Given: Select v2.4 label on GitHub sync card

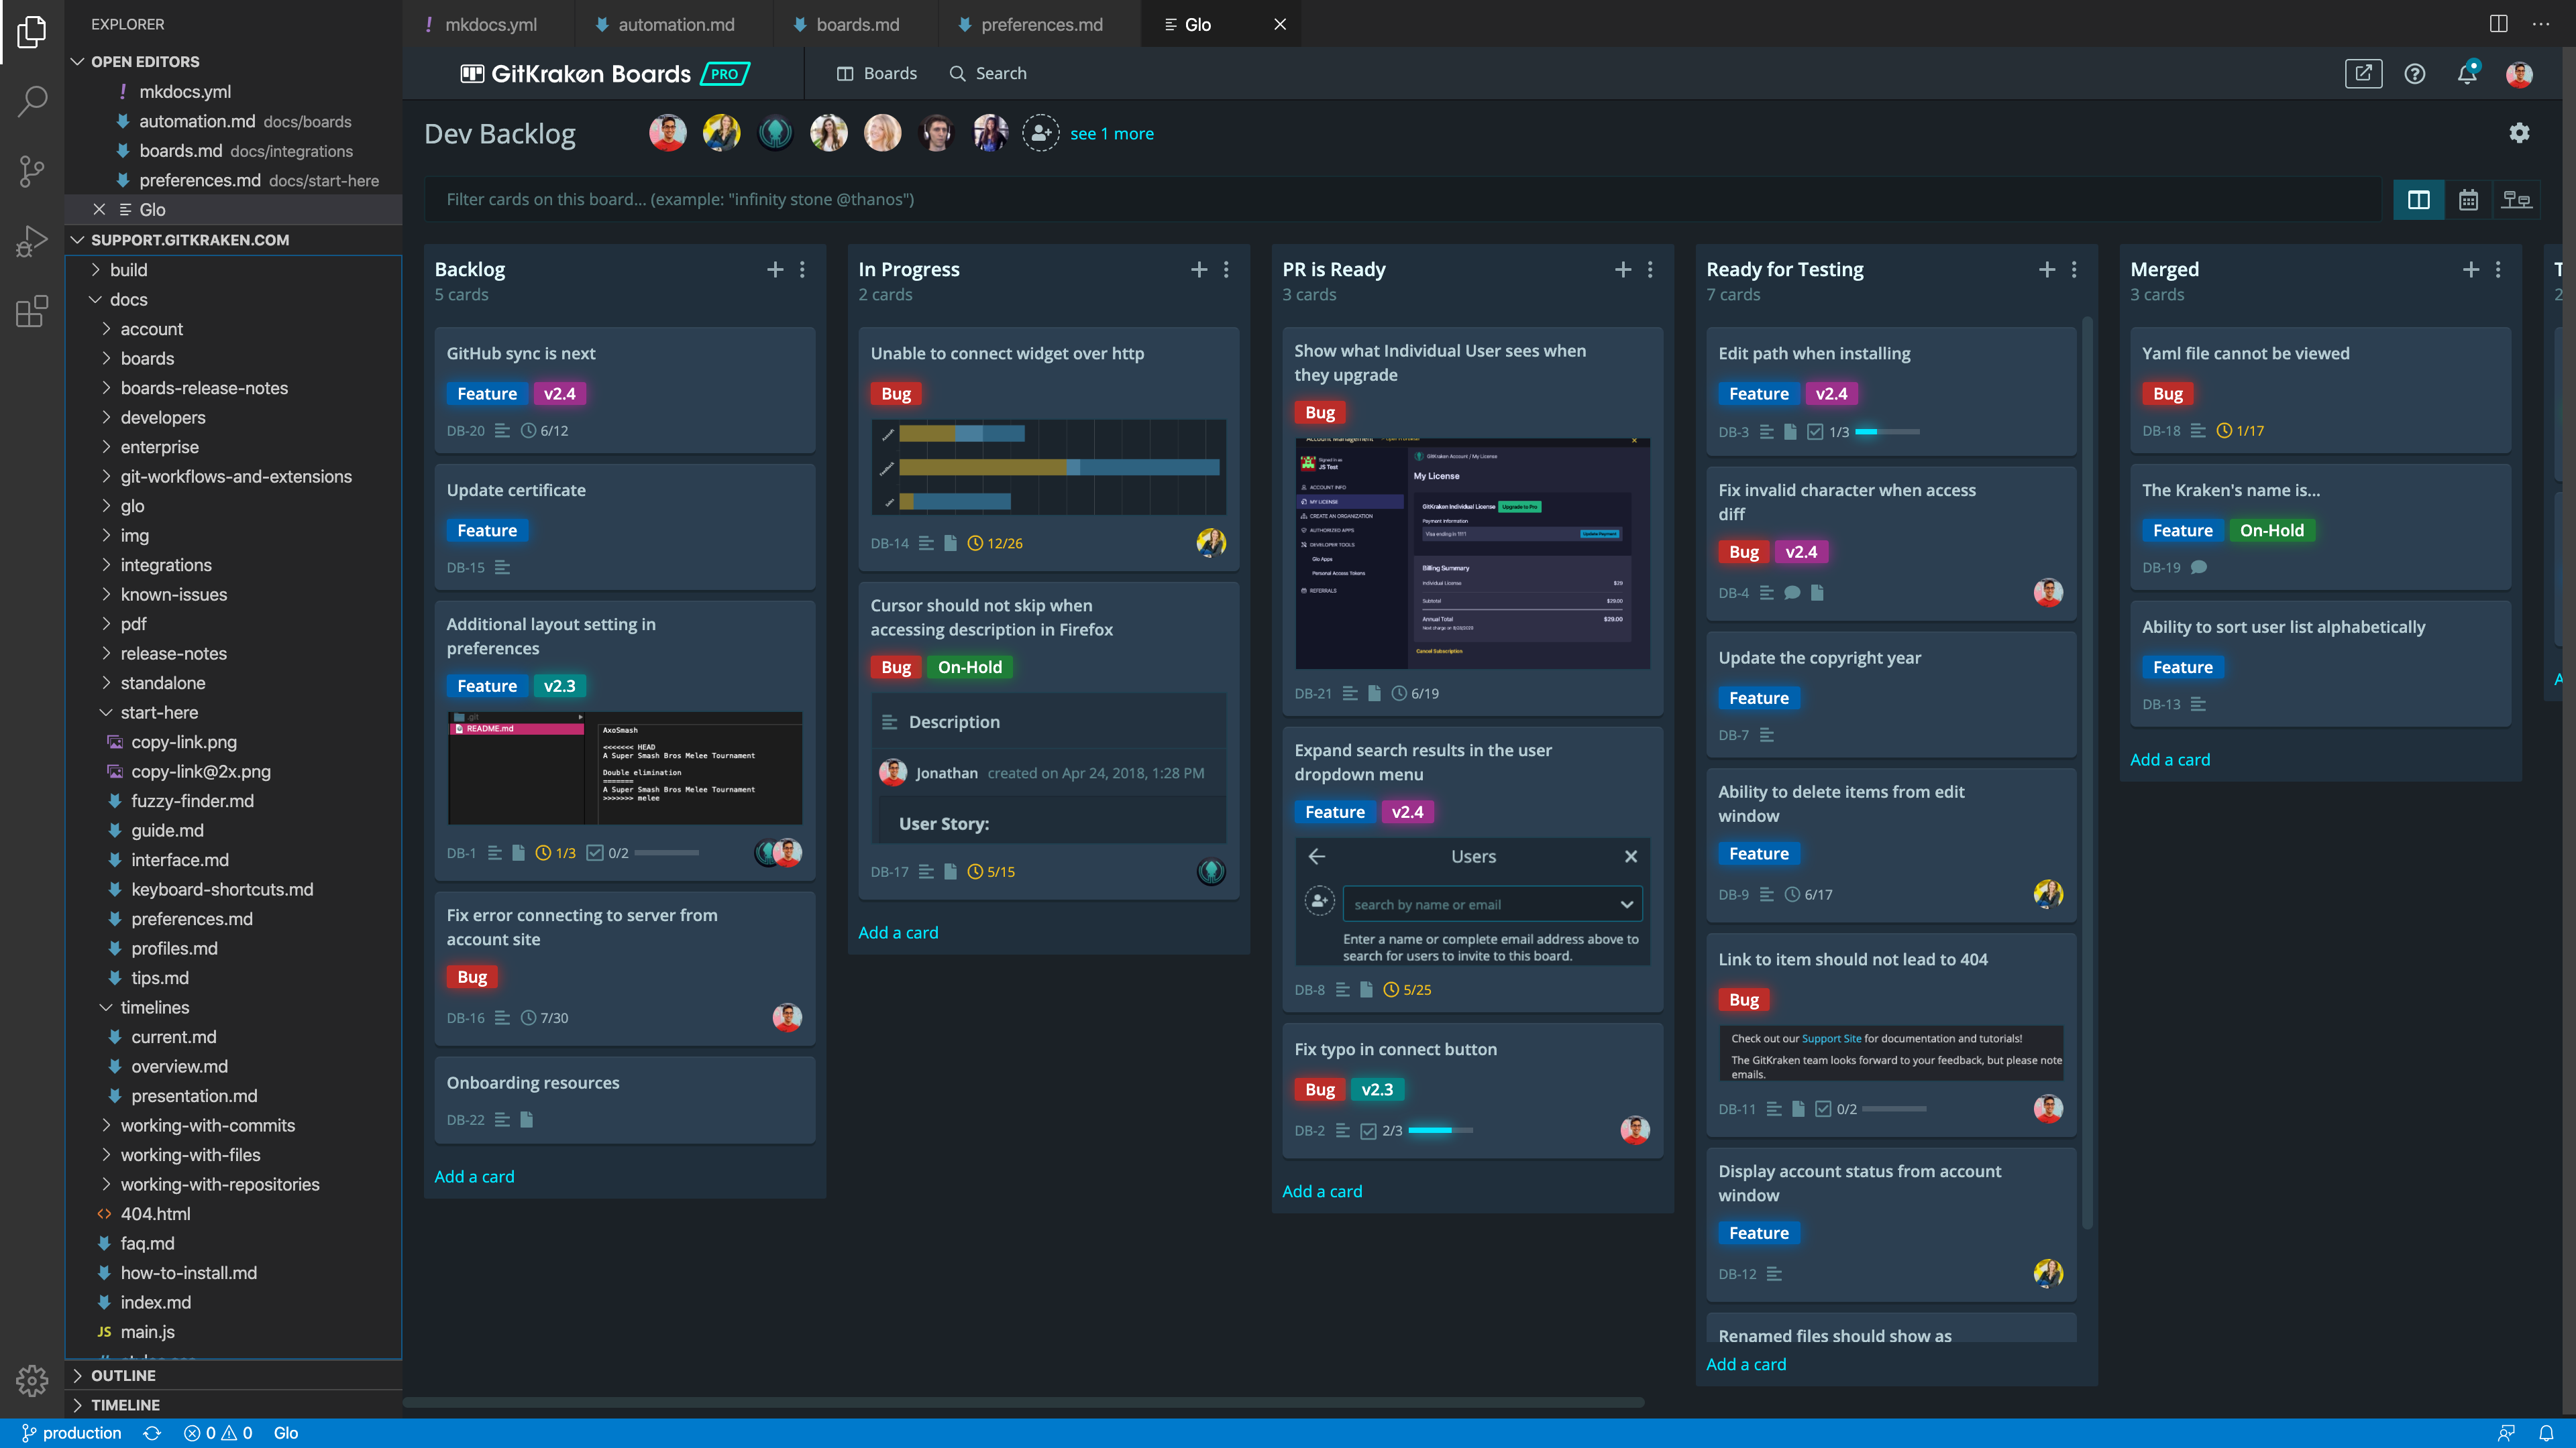Looking at the screenshot, I should pos(559,394).
